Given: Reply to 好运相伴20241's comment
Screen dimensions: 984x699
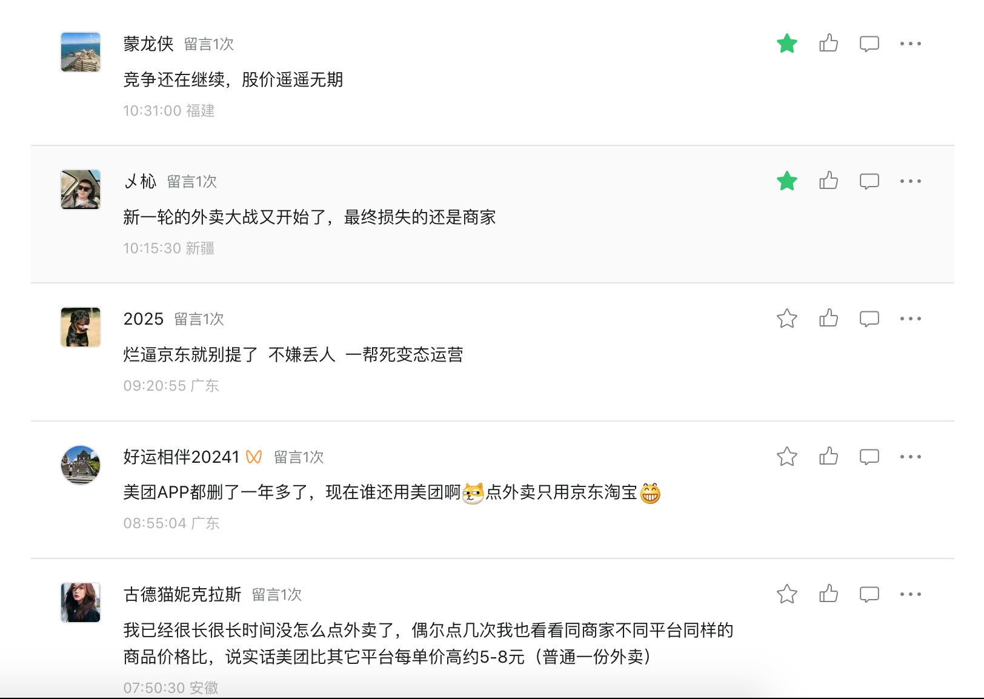Looking at the screenshot, I should click(x=869, y=457).
